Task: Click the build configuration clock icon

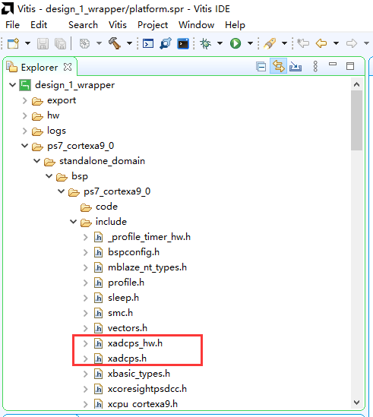Action: [84, 43]
